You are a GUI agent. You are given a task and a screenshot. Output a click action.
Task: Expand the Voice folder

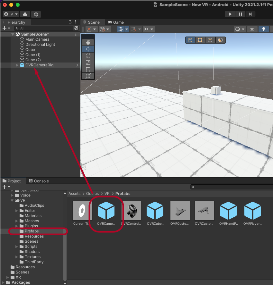coord(12,195)
